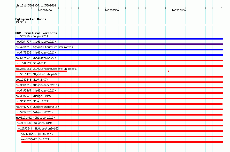Click the 105382400 ruler position label
This screenshot has width=230, height=152.
[45, 10]
